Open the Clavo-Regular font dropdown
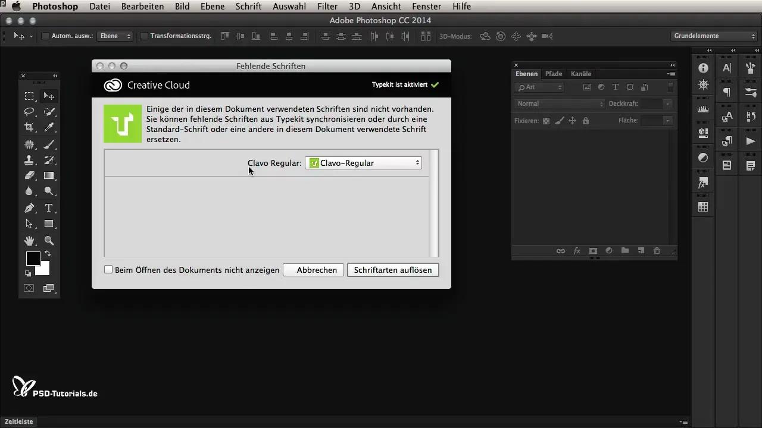The image size is (762, 428). 363,163
